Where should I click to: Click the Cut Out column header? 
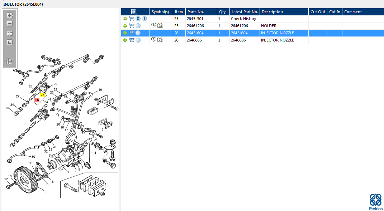point(318,12)
